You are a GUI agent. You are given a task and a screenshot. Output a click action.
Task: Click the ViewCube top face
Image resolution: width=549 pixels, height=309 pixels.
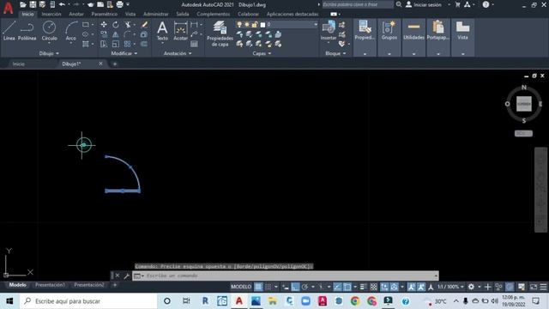[524, 104]
